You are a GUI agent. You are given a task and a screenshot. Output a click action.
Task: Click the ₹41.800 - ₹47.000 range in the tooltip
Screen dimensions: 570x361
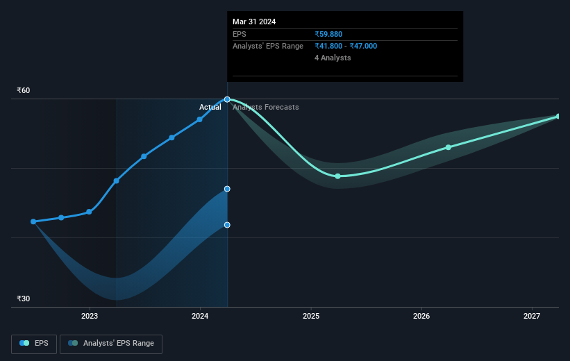click(x=346, y=47)
